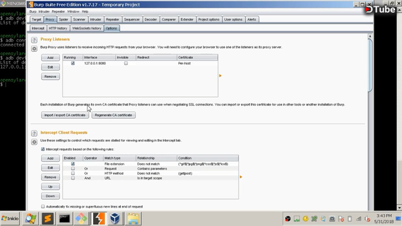
Task: Open the Project options tab
Action: 209,19
